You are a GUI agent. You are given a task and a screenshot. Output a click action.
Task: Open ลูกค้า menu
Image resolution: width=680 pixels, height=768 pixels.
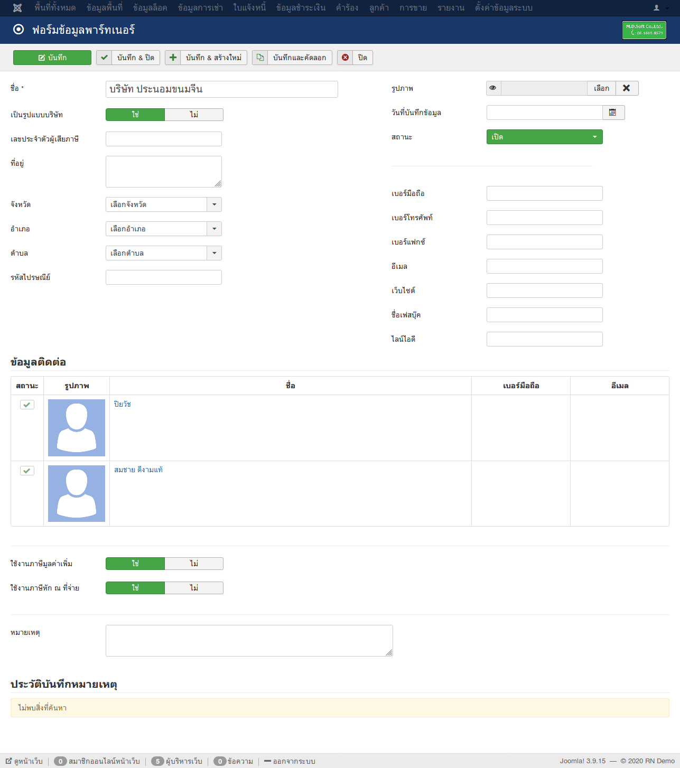point(379,8)
